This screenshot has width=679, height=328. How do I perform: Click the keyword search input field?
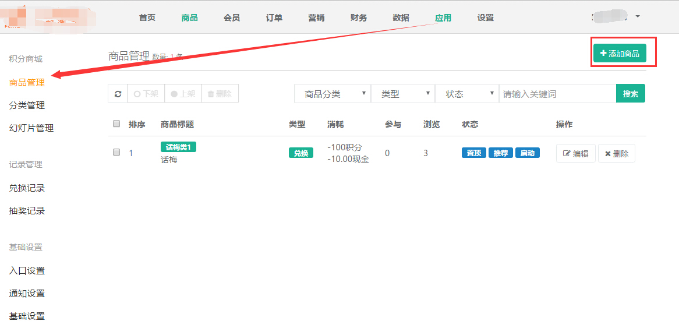pyautogui.click(x=557, y=94)
